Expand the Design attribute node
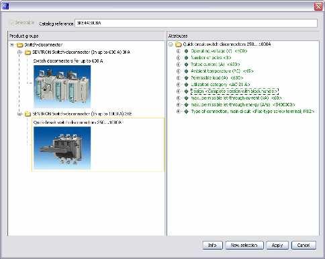 click(179, 91)
